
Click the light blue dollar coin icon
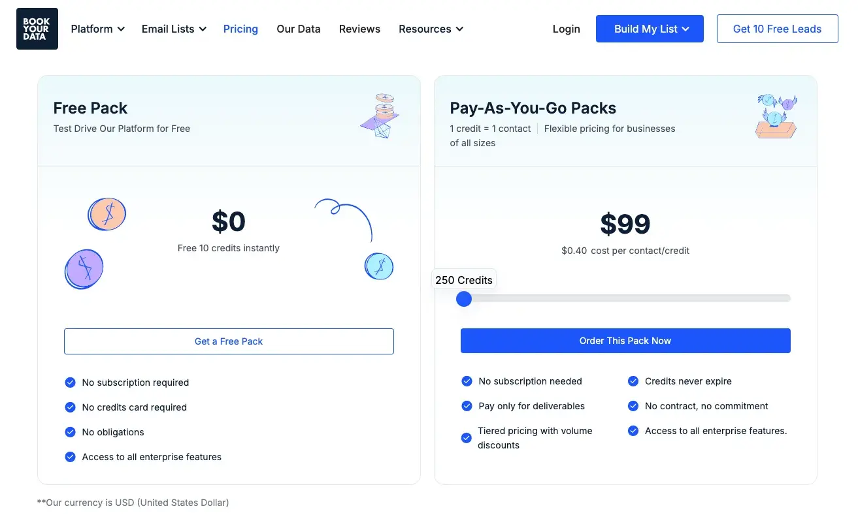tap(379, 266)
